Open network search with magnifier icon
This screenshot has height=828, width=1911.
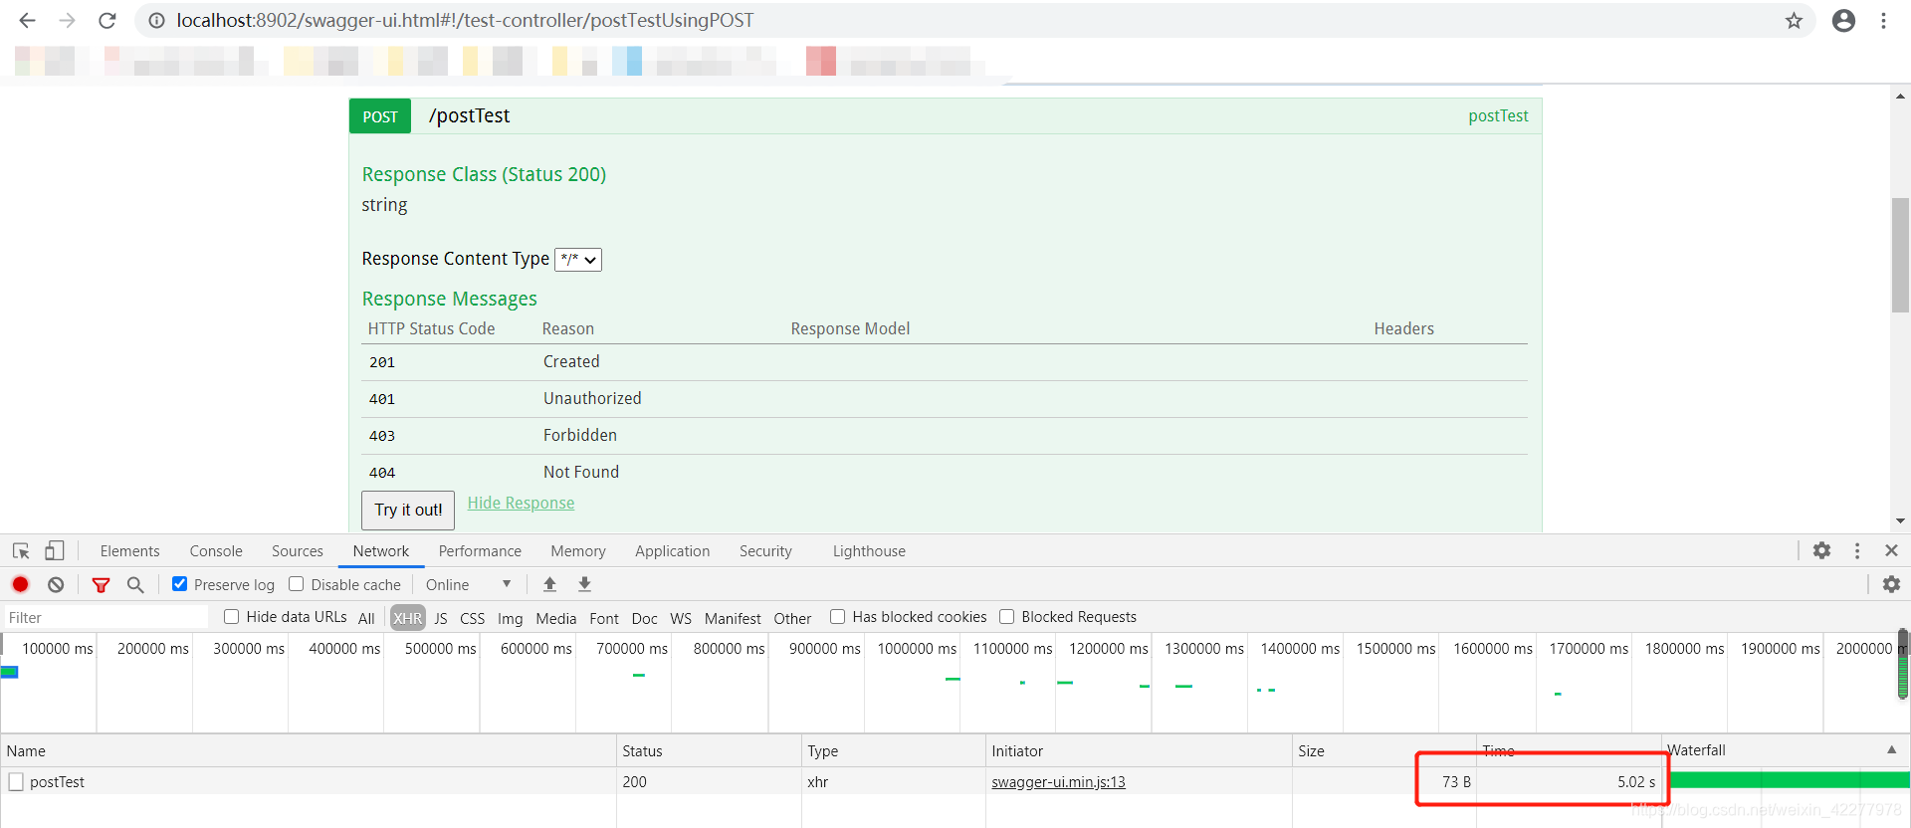pyautogui.click(x=135, y=584)
